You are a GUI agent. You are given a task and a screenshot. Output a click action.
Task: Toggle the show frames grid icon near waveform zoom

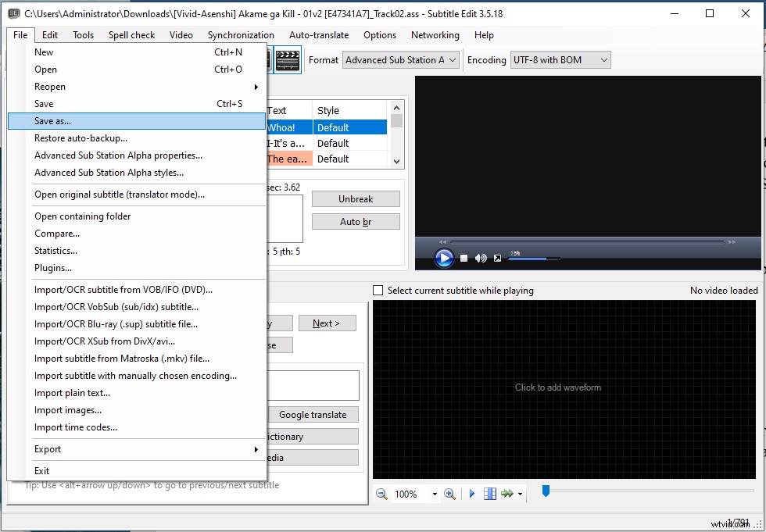point(490,494)
